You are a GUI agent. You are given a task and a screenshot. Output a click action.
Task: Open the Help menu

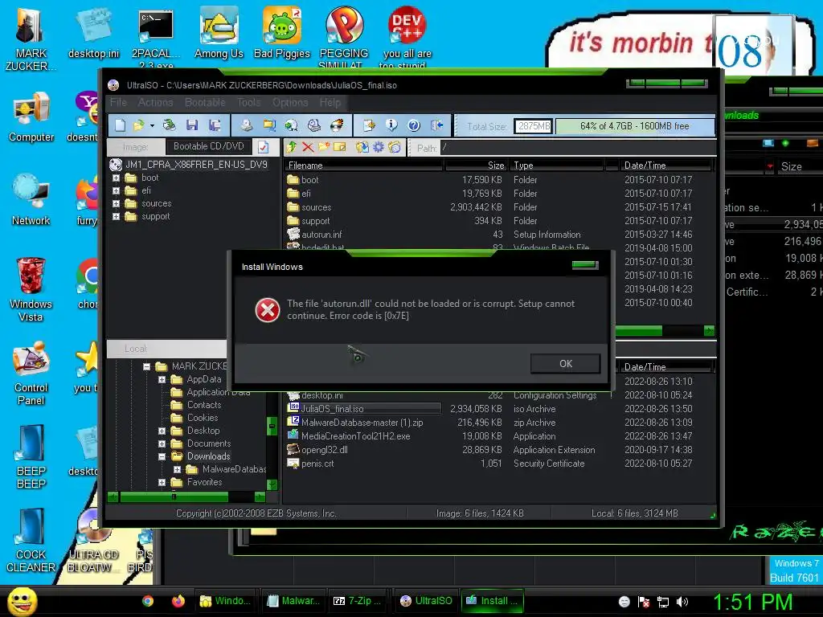(x=330, y=102)
